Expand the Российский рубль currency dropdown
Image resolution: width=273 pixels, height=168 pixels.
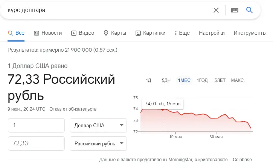(x=98, y=143)
